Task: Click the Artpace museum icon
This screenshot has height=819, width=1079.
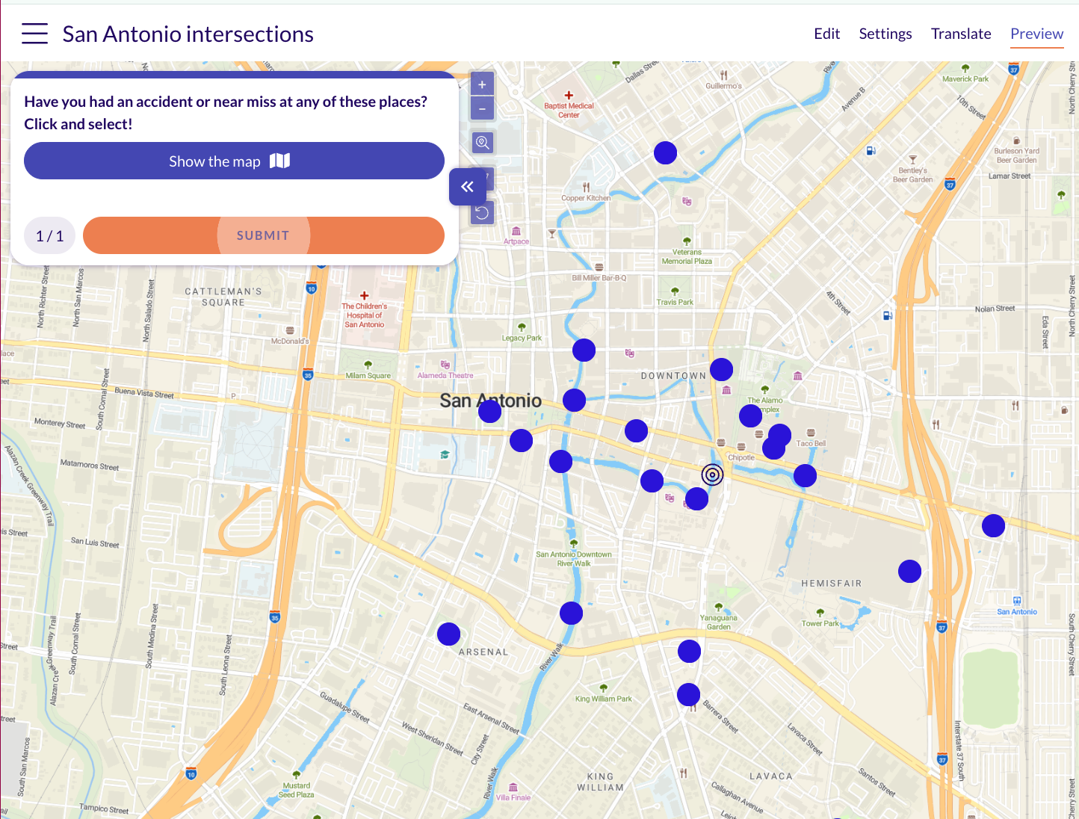Action: (516, 232)
